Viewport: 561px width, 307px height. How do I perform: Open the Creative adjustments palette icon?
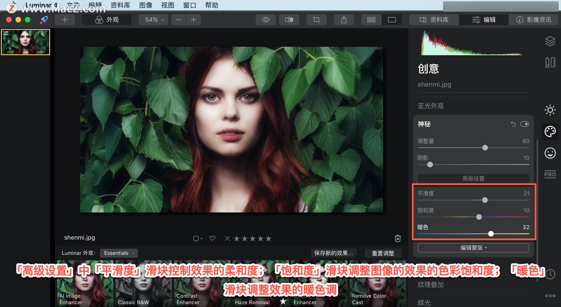coord(550,131)
